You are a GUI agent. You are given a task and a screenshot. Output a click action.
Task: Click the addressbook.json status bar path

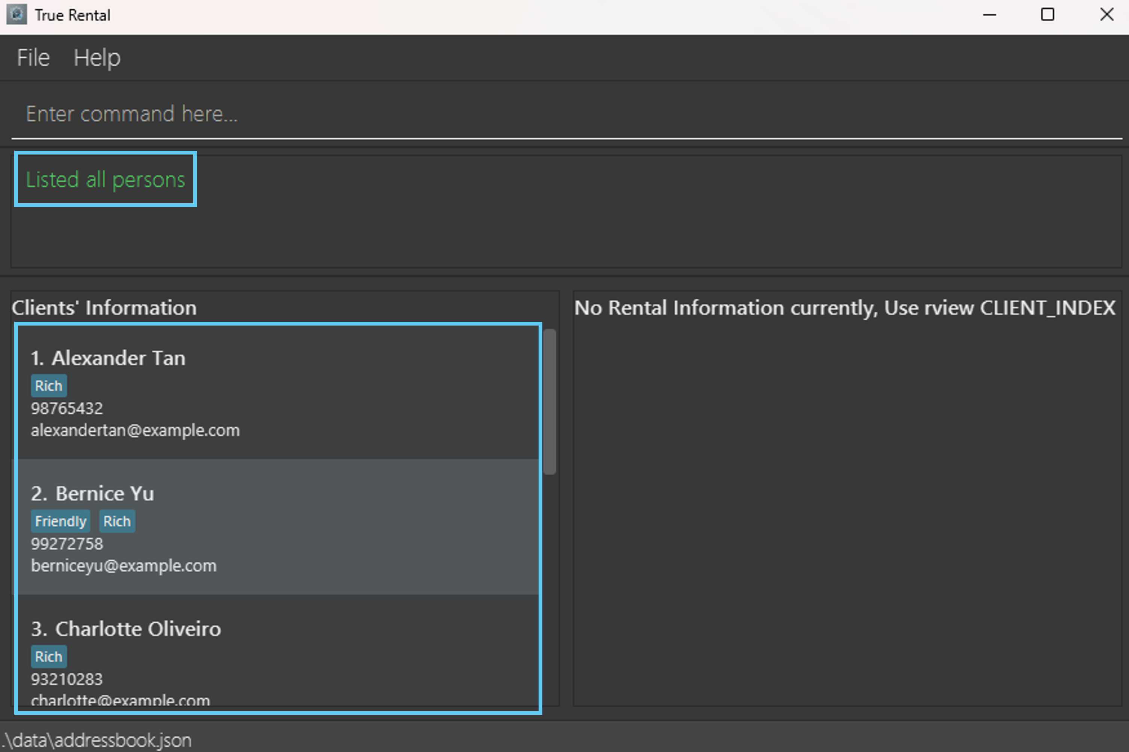98,740
